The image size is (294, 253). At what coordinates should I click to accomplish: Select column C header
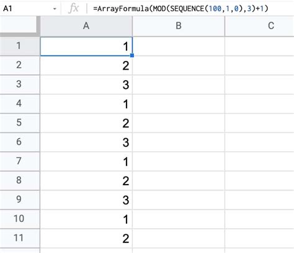click(x=259, y=26)
